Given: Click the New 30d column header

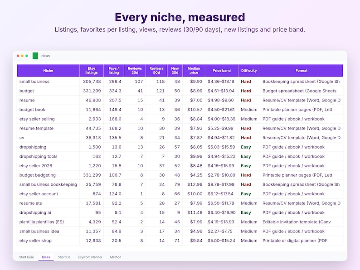Looking at the screenshot, I should pos(175,71).
